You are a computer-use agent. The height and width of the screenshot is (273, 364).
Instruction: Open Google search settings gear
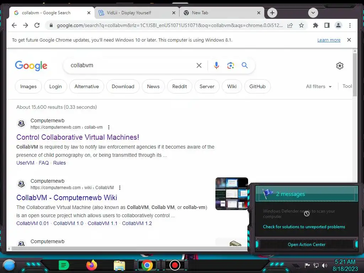339,66
